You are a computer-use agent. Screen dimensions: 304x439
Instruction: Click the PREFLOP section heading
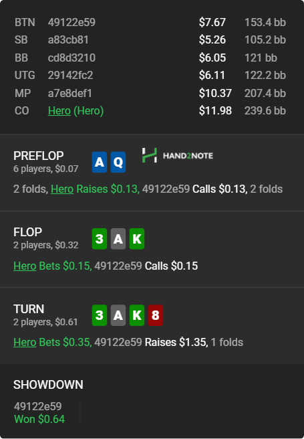[39, 156]
